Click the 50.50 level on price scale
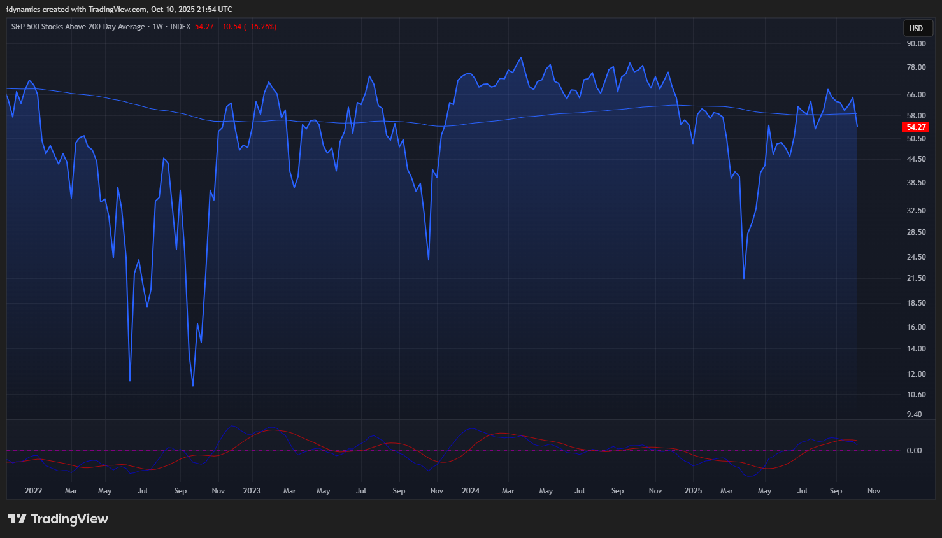Viewport: 942px width, 538px height. [x=916, y=139]
